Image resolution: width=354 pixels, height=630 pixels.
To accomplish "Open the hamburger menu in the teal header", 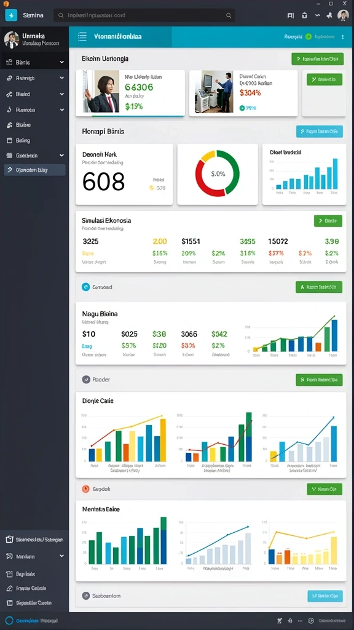I will pyautogui.click(x=82, y=36).
